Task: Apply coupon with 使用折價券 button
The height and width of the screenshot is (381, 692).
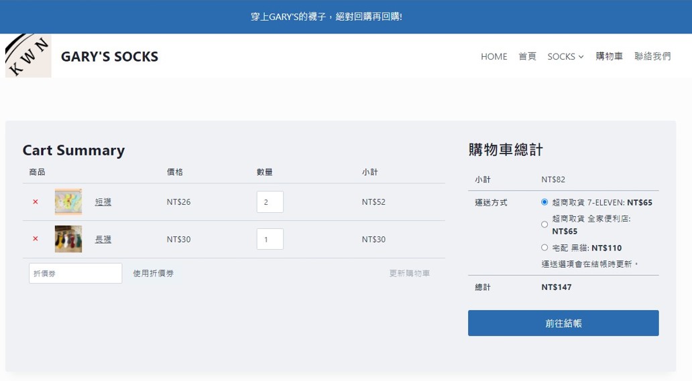Action: [x=153, y=273]
